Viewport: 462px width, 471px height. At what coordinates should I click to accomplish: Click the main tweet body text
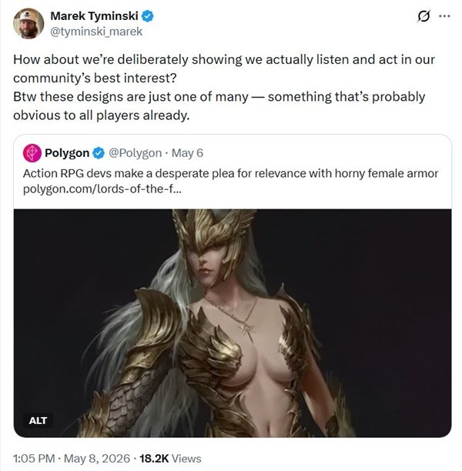pyautogui.click(x=224, y=88)
